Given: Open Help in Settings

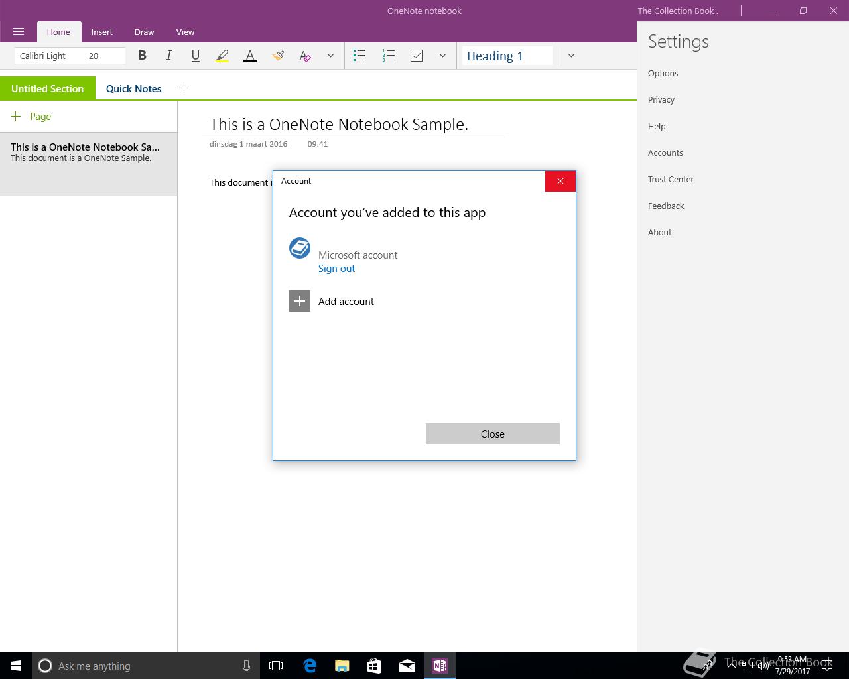Looking at the screenshot, I should point(657,126).
